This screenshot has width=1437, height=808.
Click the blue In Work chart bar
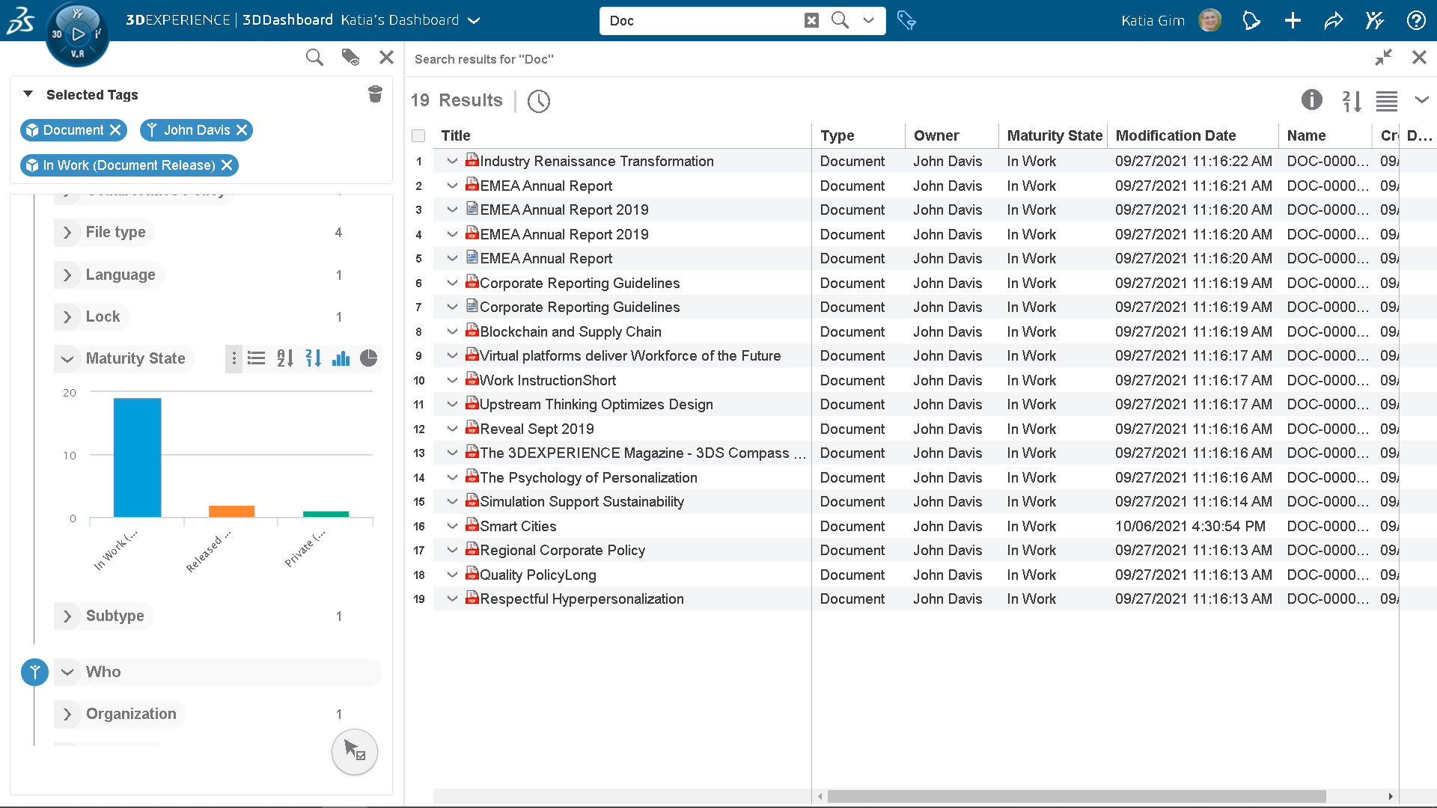pos(137,456)
